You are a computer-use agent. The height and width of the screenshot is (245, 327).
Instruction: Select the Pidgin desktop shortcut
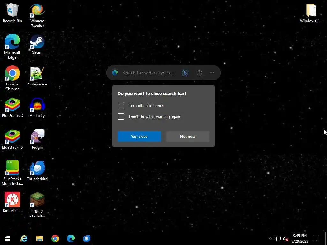[37, 139]
